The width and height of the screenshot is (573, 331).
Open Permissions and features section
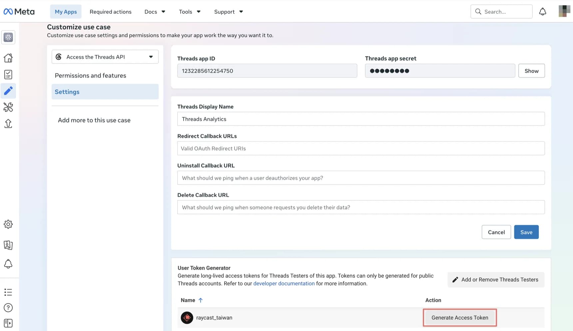pos(91,76)
